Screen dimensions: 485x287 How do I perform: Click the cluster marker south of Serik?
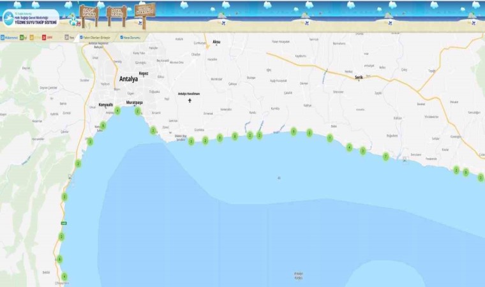pos(362,151)
